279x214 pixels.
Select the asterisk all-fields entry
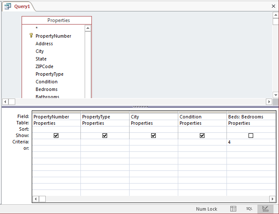[x=37, y=28]
